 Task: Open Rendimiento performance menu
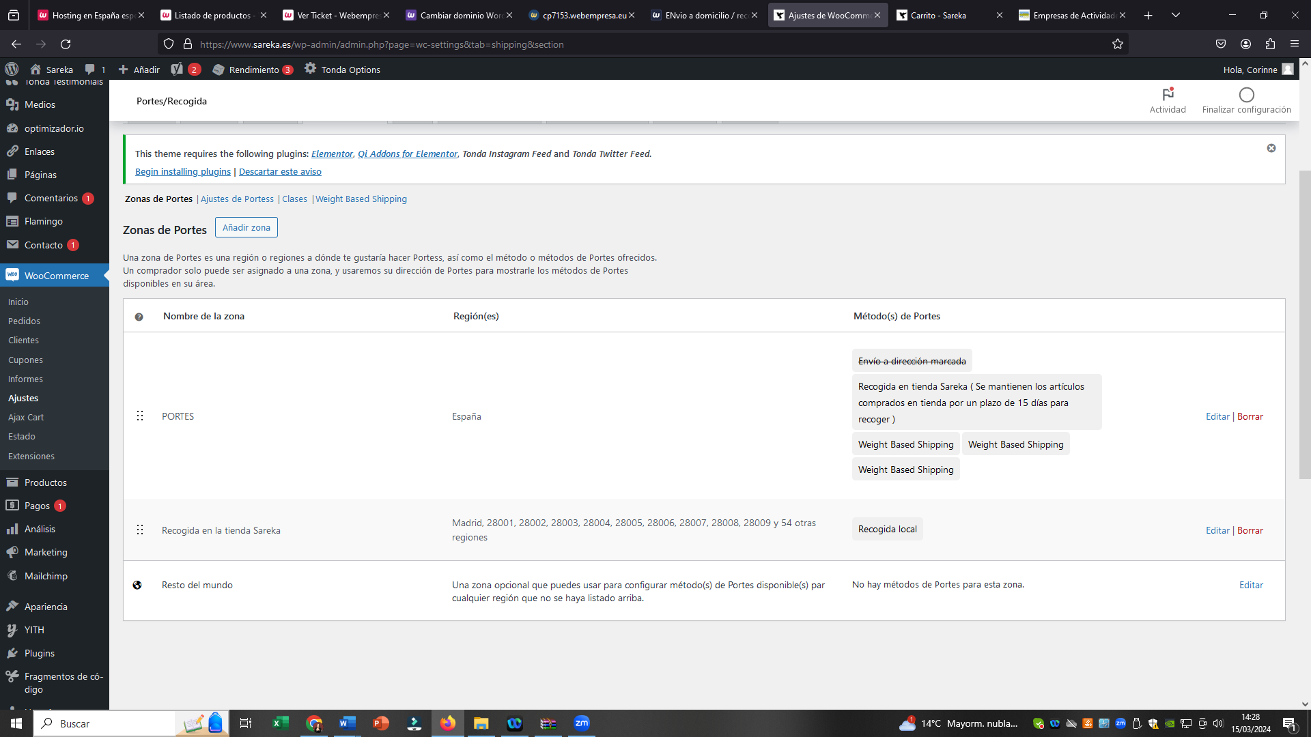tap(253, 70)
